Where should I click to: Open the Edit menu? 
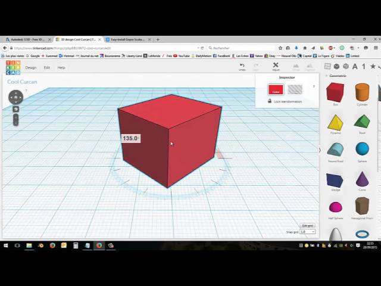point(47,67)
